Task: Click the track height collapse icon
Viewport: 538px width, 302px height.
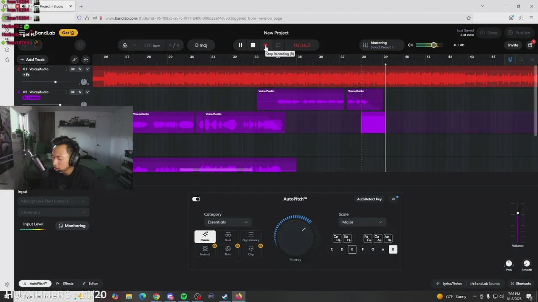Action: [86, 60]
